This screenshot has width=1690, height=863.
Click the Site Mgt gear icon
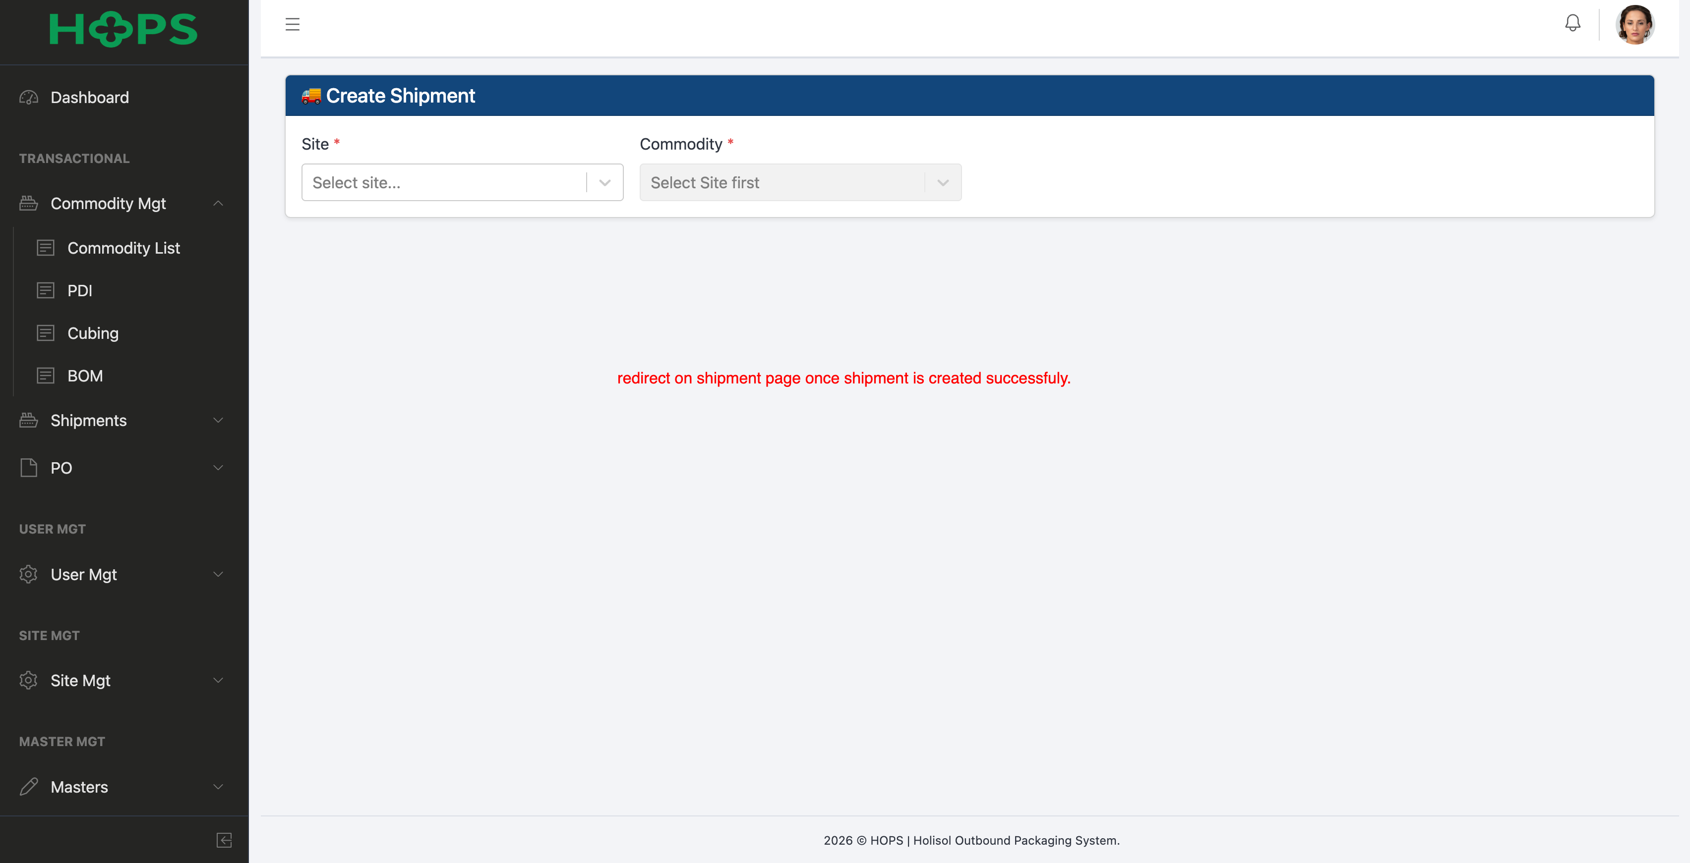pyautogui.click(x=29, y=680)
